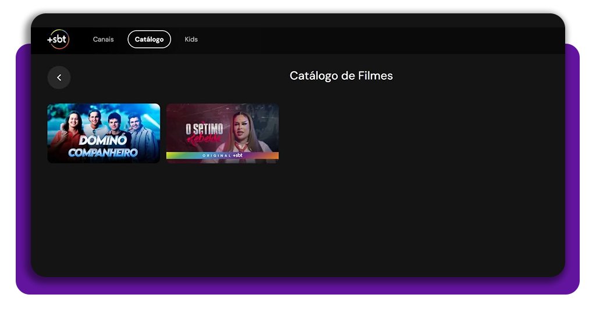Switch to the Kids tab
Screen dimensions: 596x312
191,39
